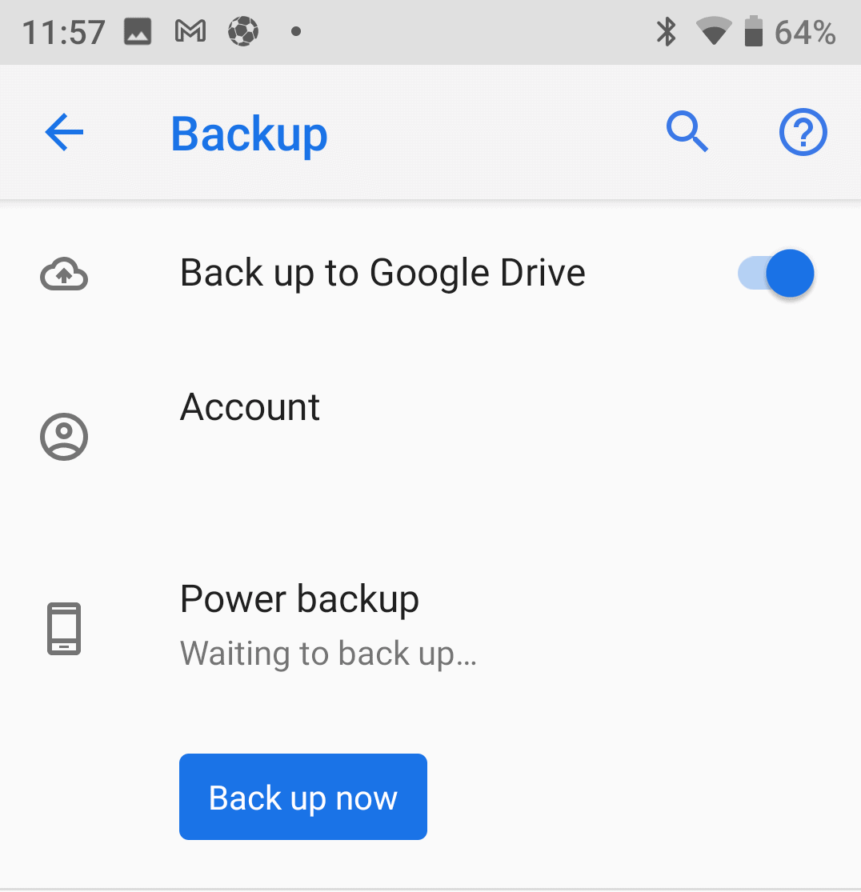The image size is (861, 892).
Task: Tap the Back up now button
Action: point(302,797)
